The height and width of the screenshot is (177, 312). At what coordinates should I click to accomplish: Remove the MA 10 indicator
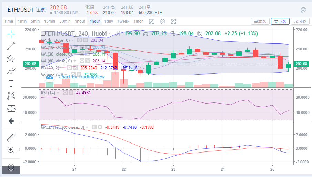coord(88,47)
